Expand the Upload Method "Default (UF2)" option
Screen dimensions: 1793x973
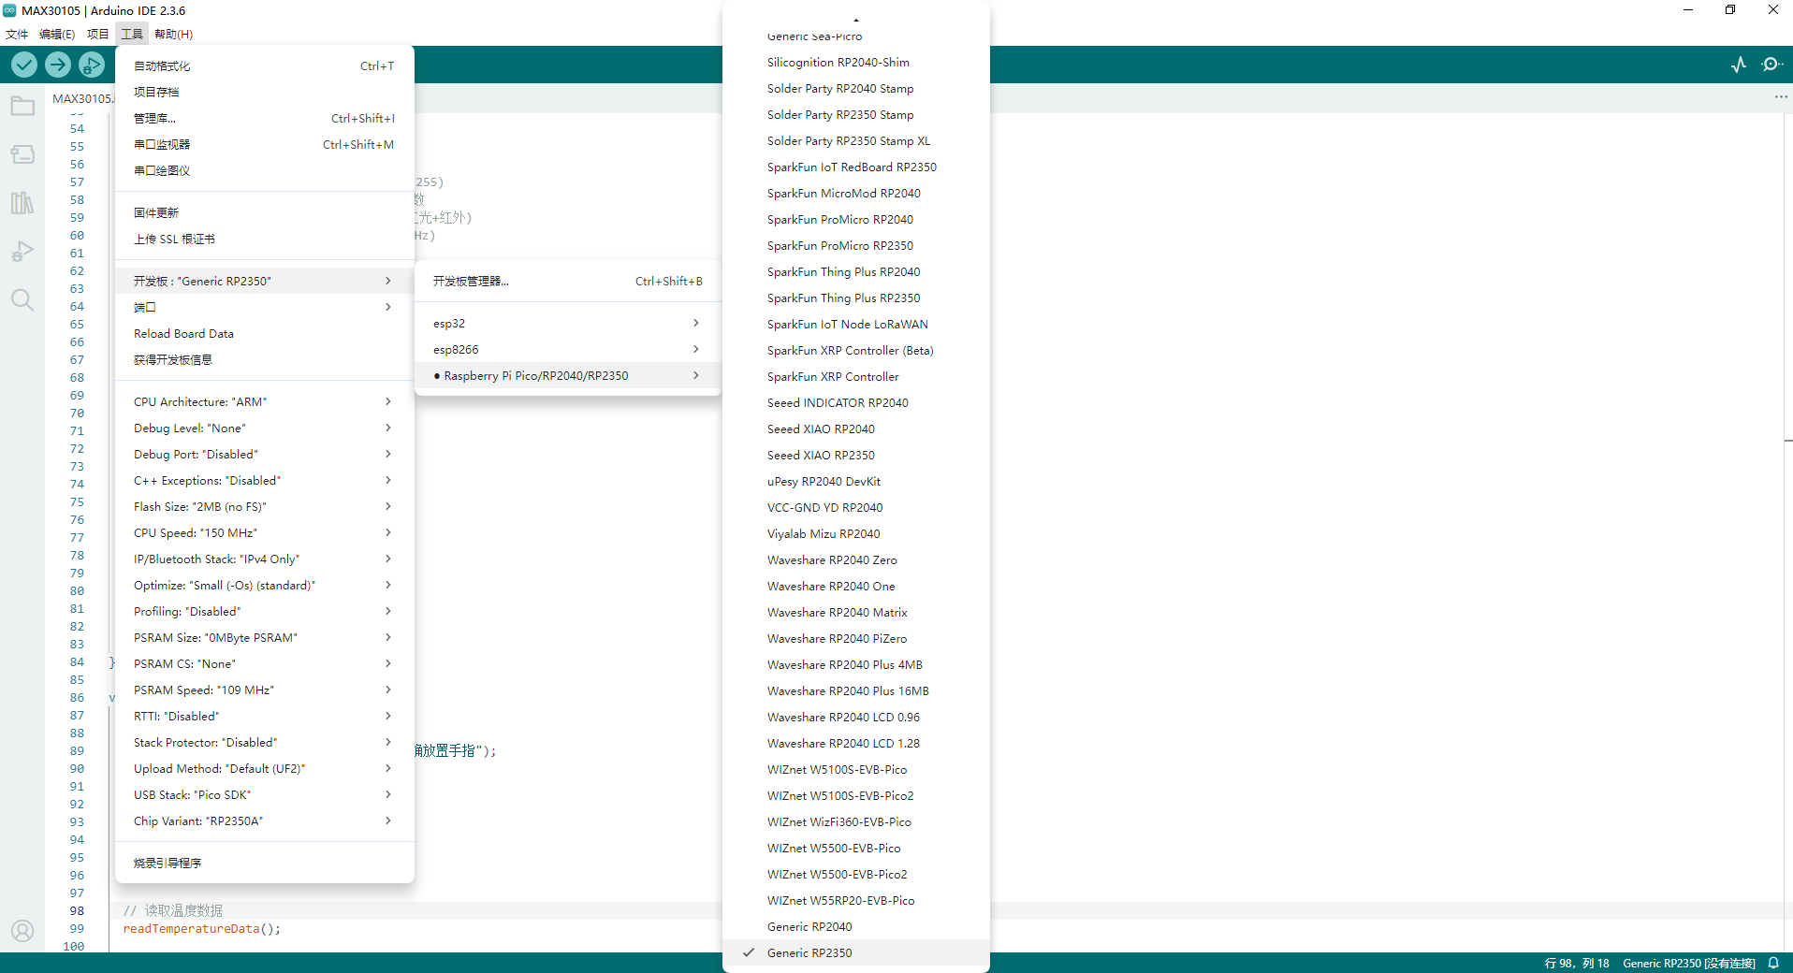(x=264, y=768)
